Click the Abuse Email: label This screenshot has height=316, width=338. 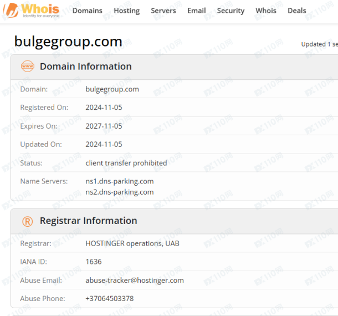click(41, 281)
